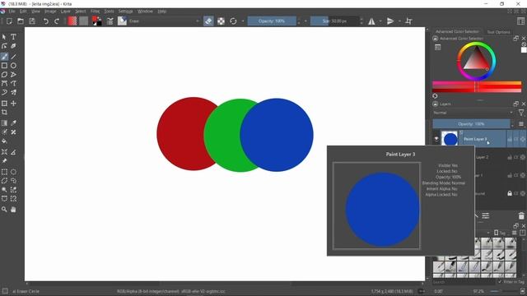Select the Pan hand tool
Image resolution: width=527 pixels, height=296 pixels.
tap(13, 210)
